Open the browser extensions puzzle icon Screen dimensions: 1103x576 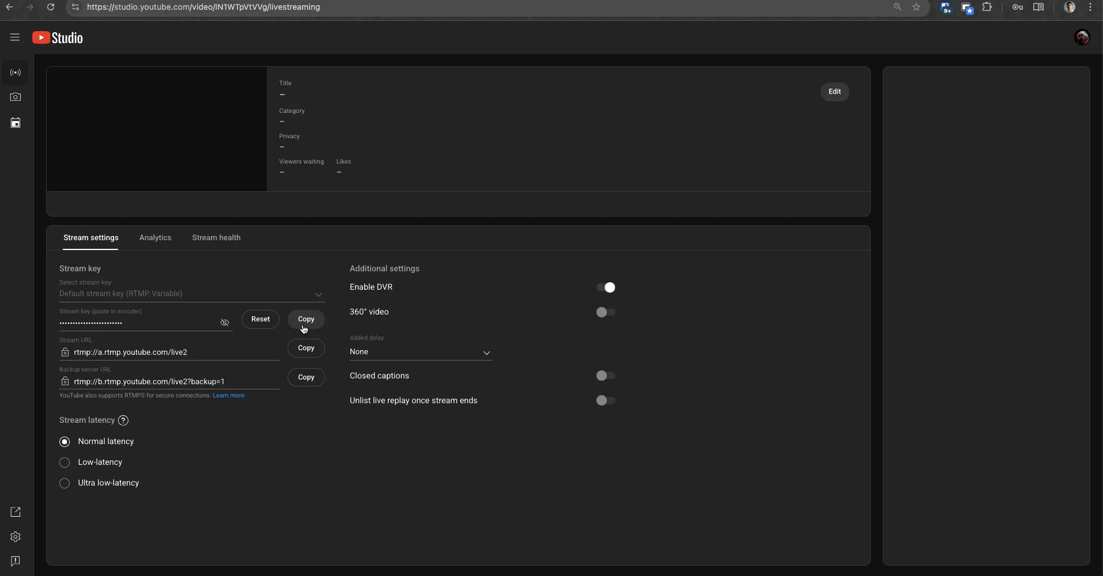(987, 7)
